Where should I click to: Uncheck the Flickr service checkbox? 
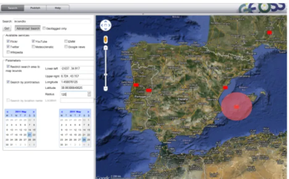[x=8, y=41]
